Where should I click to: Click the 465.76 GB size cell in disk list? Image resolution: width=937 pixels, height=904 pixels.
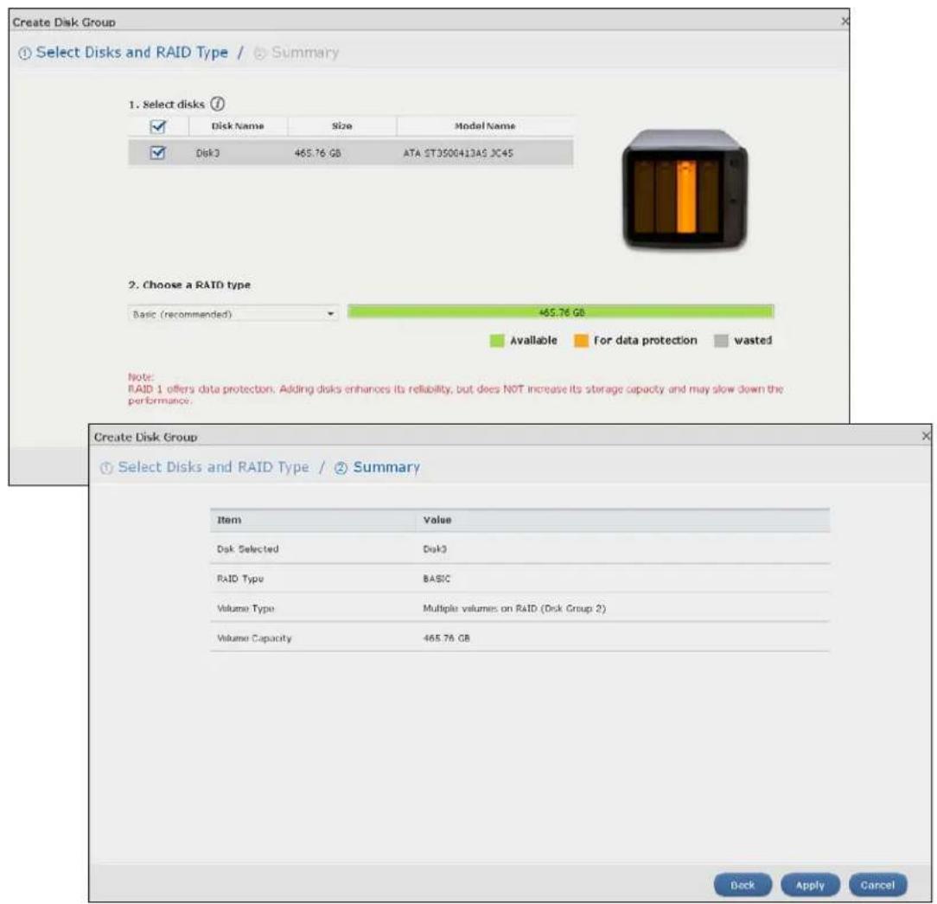point(317,154)
